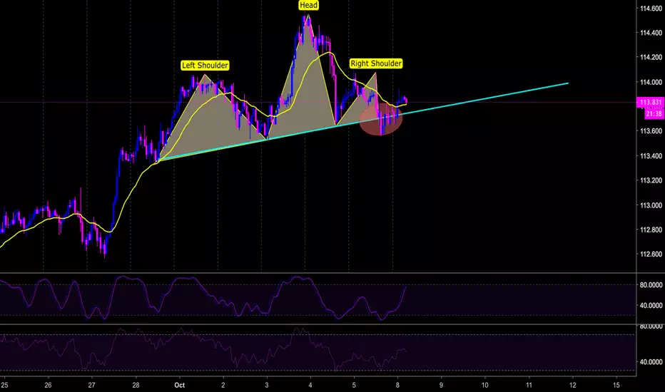The width and height of the screenshot is (665, 392).
Task: Click the 114.600 price axis label
Action: (651, 8)
